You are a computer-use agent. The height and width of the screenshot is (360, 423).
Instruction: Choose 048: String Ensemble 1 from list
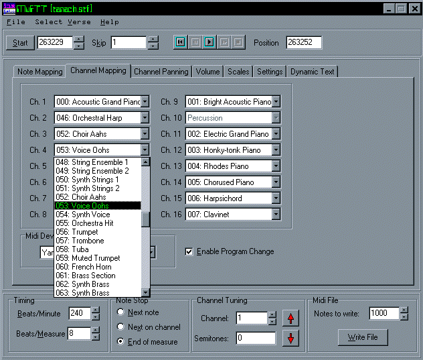tap(98, 162)
